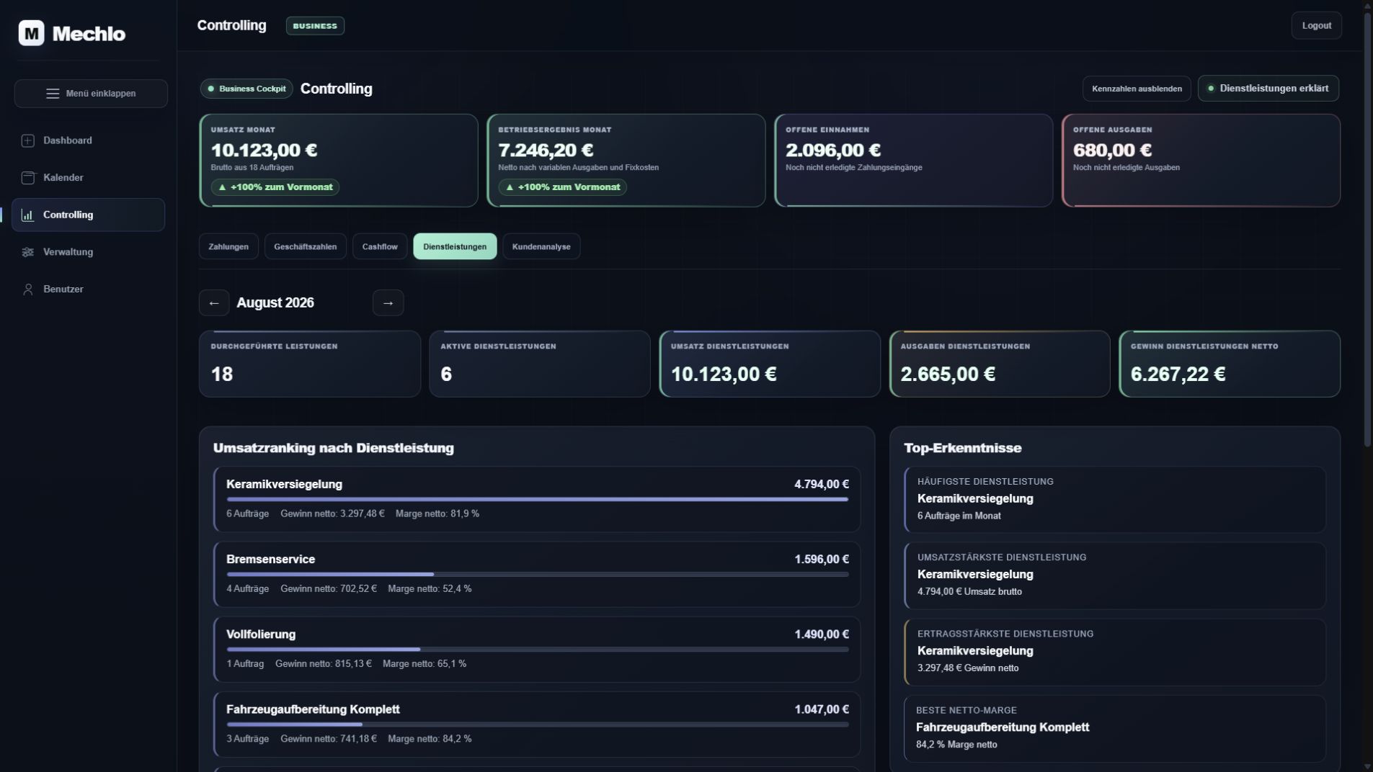
Task: Click the Aktive Dienstleistungen stat card
Action: tap(540, 364)
